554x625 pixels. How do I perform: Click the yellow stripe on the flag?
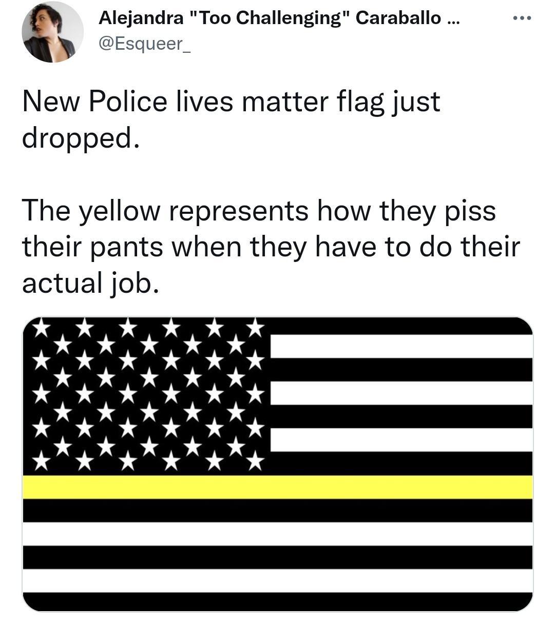tap(277, 488)
